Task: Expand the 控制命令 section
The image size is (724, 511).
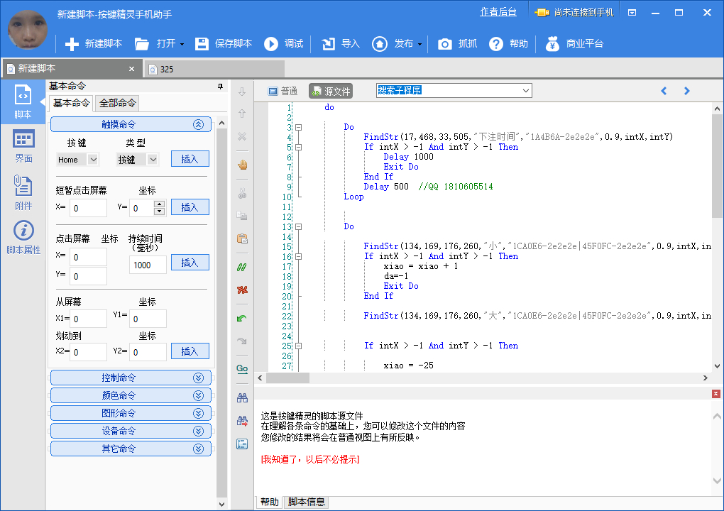Action: pos(131,378)
